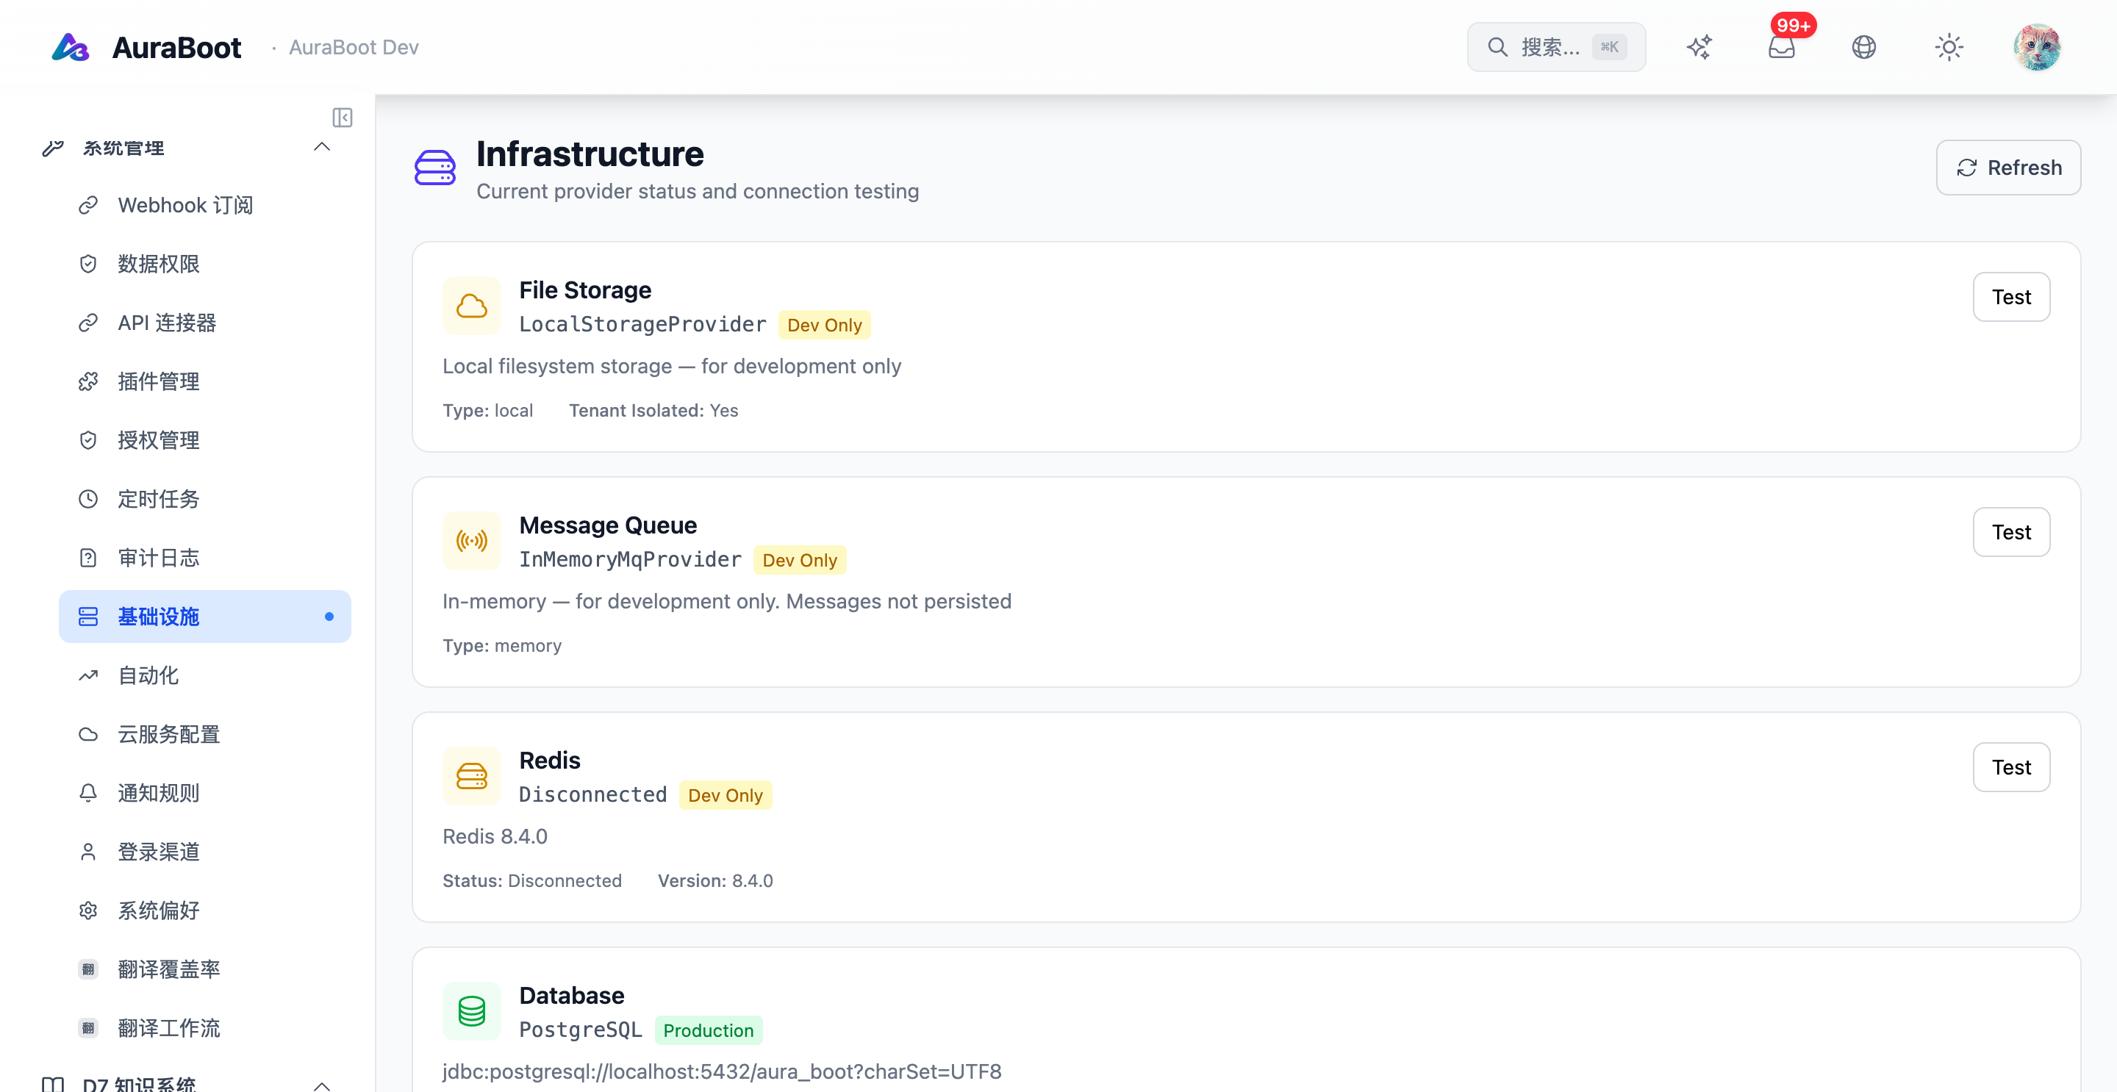Click the LocalStorageProvider text

point(642,325)
